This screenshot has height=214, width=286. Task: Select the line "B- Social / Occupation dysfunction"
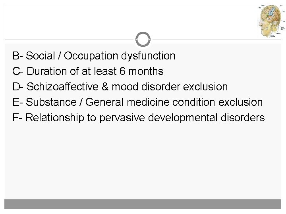(x=94, y=56)
